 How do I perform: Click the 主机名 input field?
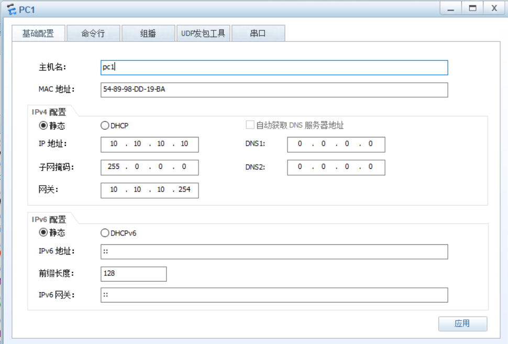coord(274,68)
